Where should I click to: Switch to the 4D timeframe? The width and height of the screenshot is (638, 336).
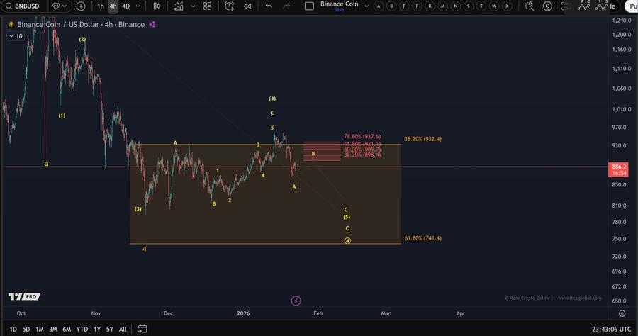[x=126, y=6]
